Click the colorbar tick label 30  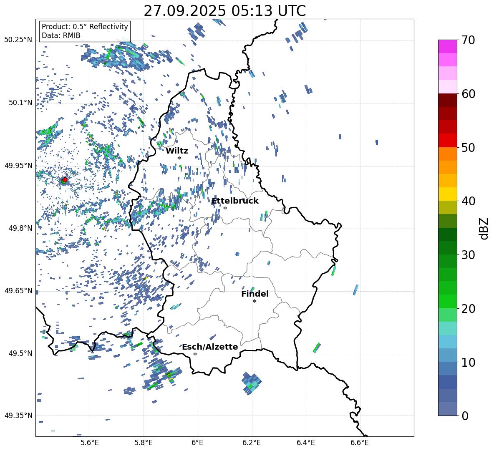[x=468, y=254]
